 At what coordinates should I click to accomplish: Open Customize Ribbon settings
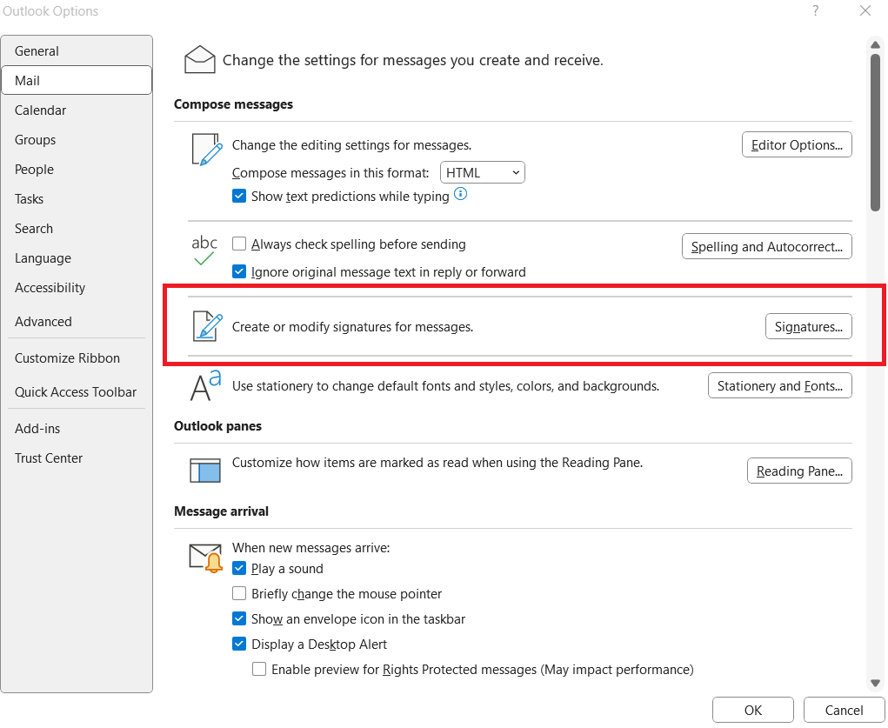point(77,358)
